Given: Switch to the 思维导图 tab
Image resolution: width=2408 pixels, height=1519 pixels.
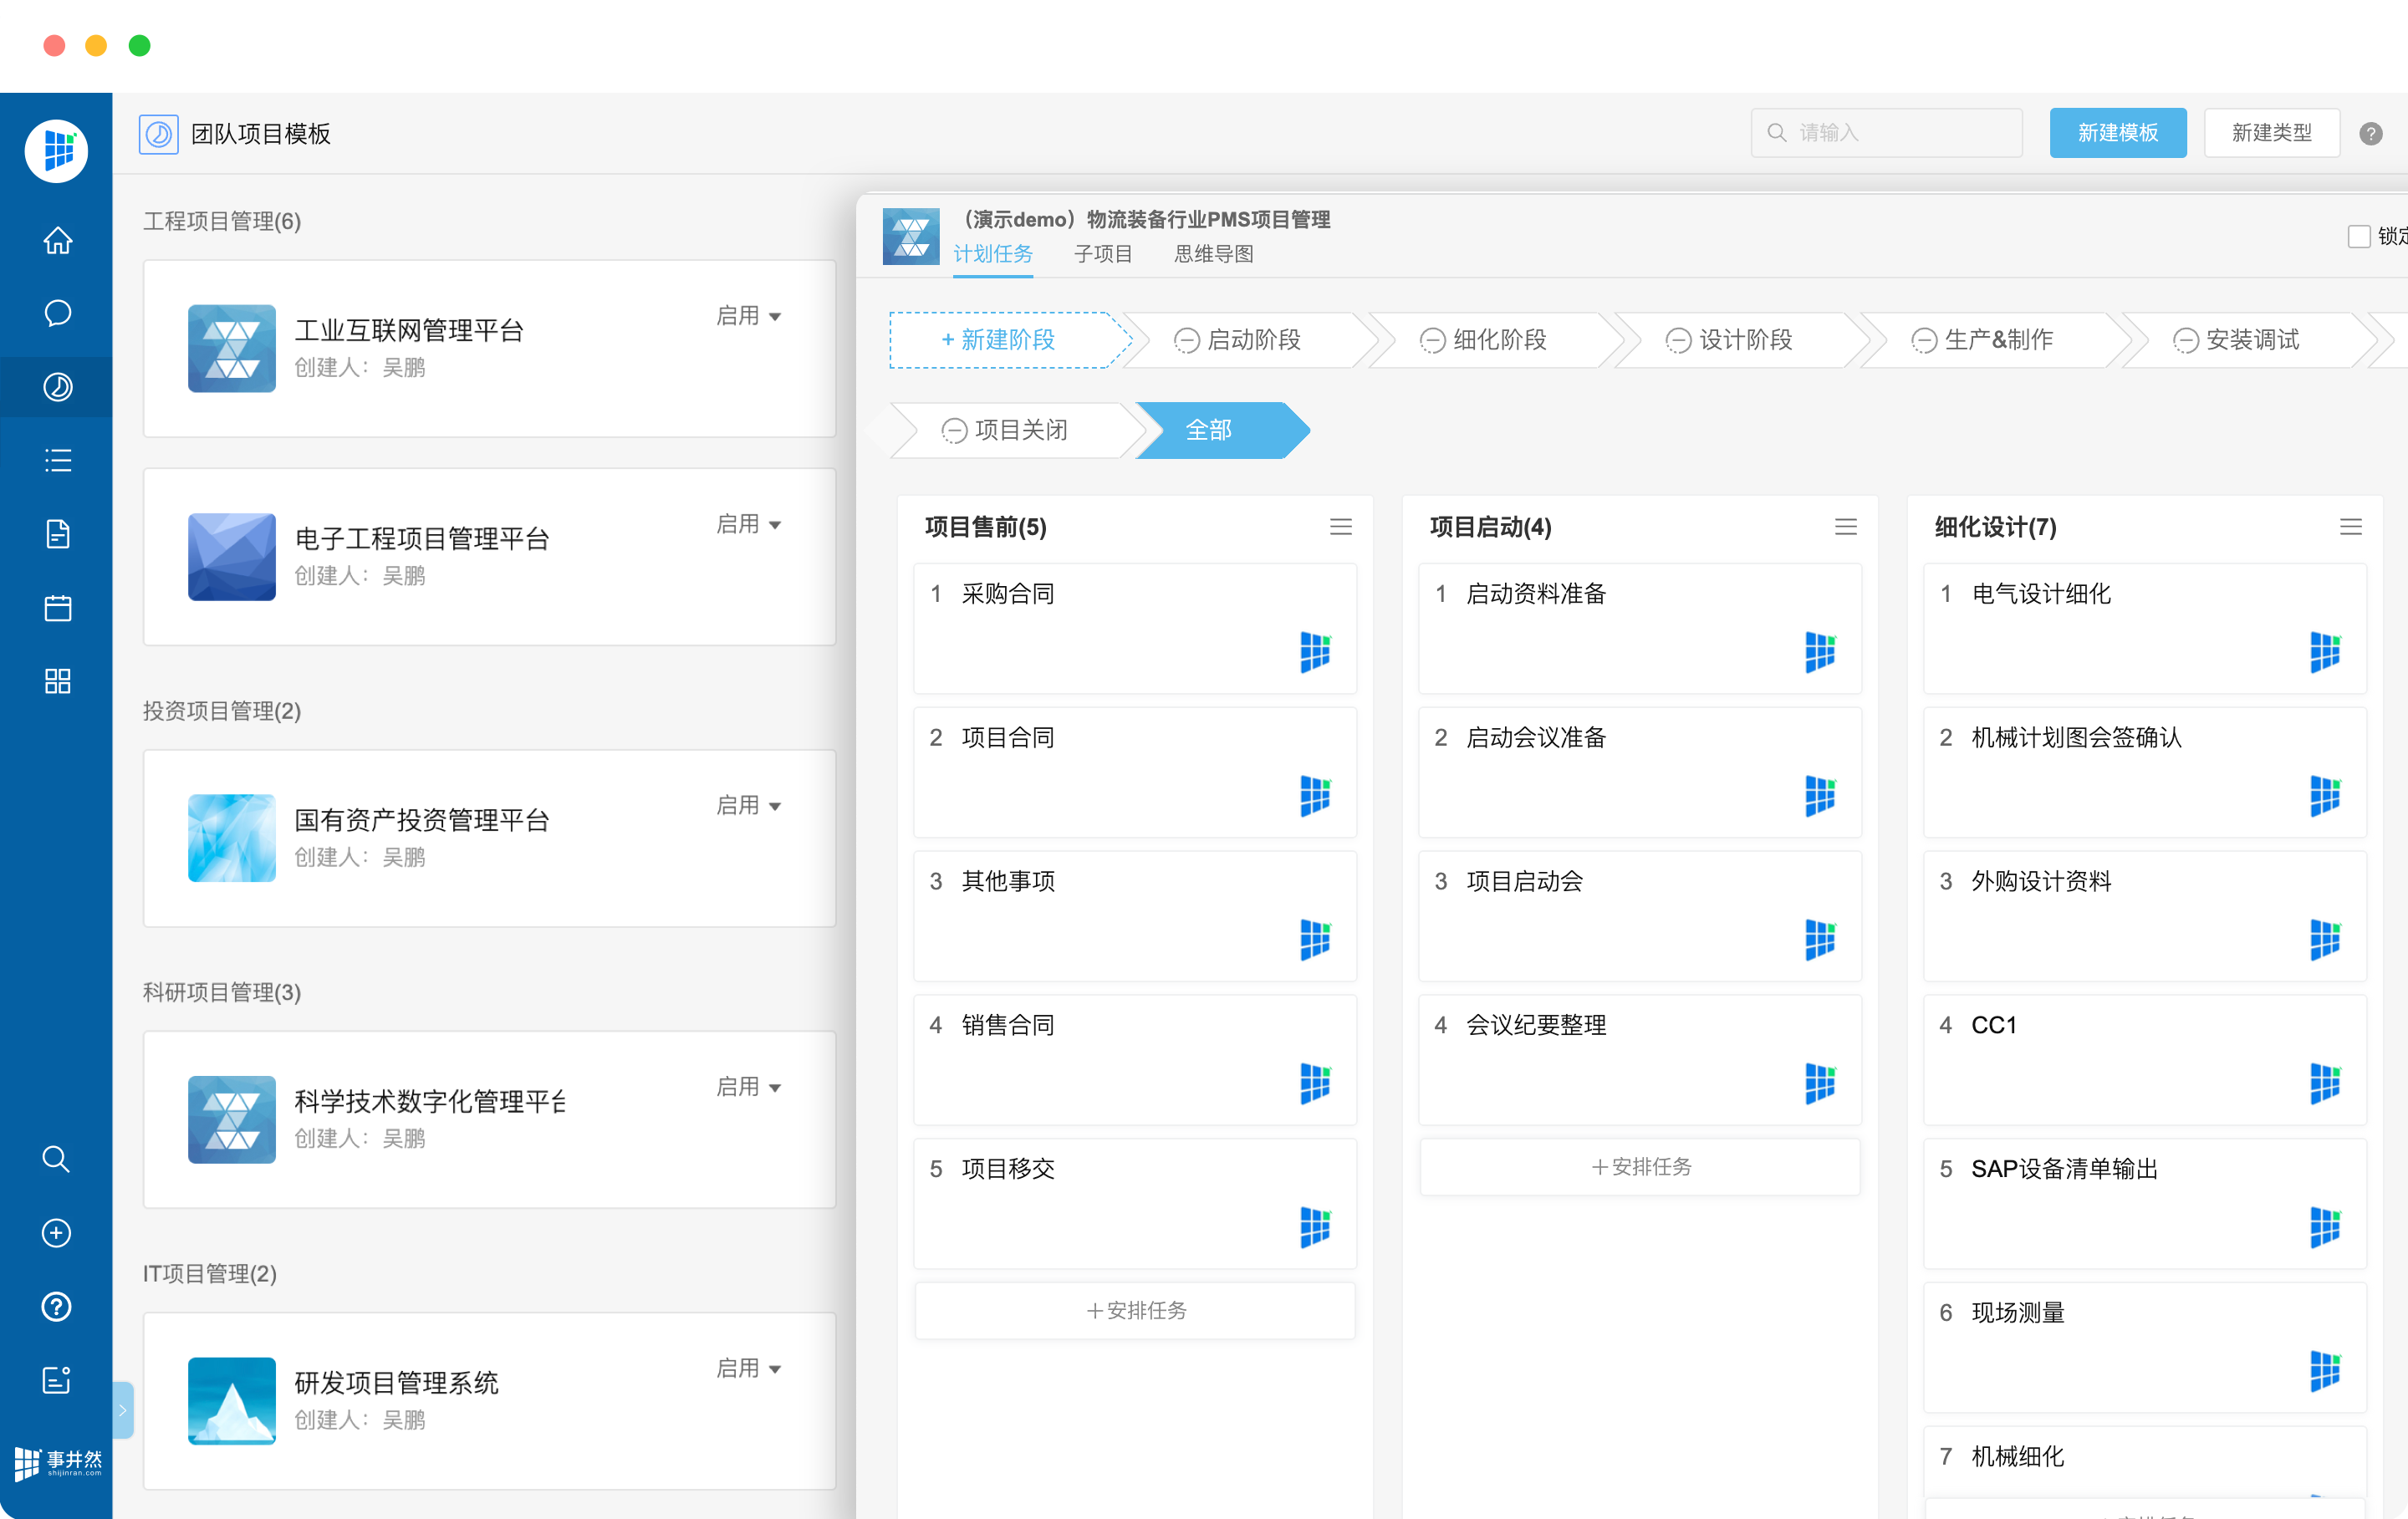Looking at the screenshot, I should point(1214,254).
